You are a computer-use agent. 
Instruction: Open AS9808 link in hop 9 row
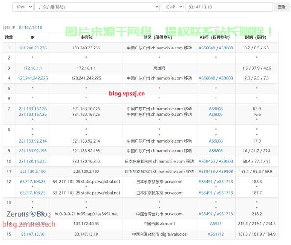coord(216,151)
